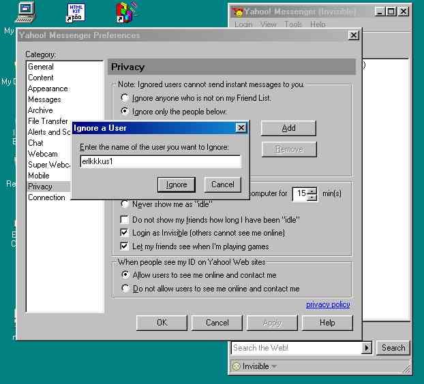Open the View menu in Messenger

point(269,25)
